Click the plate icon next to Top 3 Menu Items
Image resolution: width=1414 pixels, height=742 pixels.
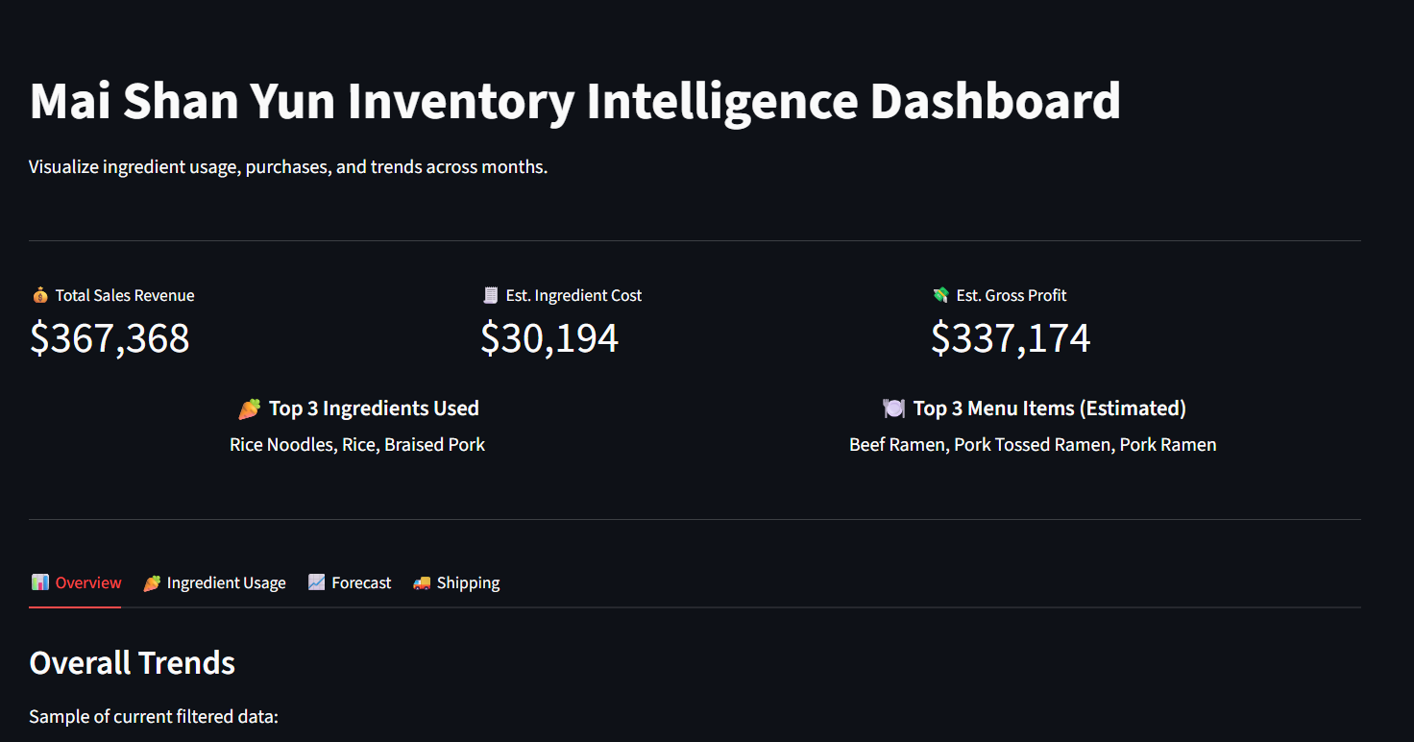(893, 409)
